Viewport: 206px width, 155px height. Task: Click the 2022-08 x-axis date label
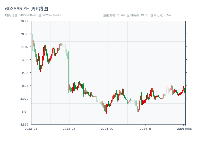[31, 128]
